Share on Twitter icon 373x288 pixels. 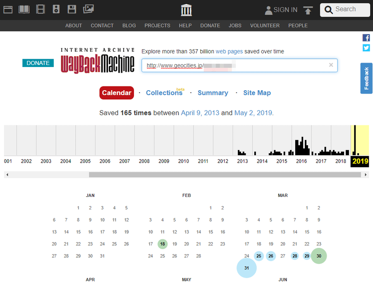click(x=366, y=48)
